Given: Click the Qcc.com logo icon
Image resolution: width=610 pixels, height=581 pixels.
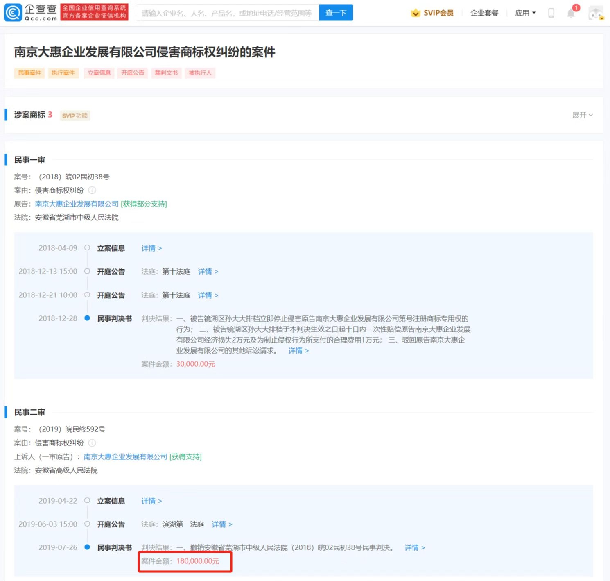Looking at the screenshot, I should (12, 13).
